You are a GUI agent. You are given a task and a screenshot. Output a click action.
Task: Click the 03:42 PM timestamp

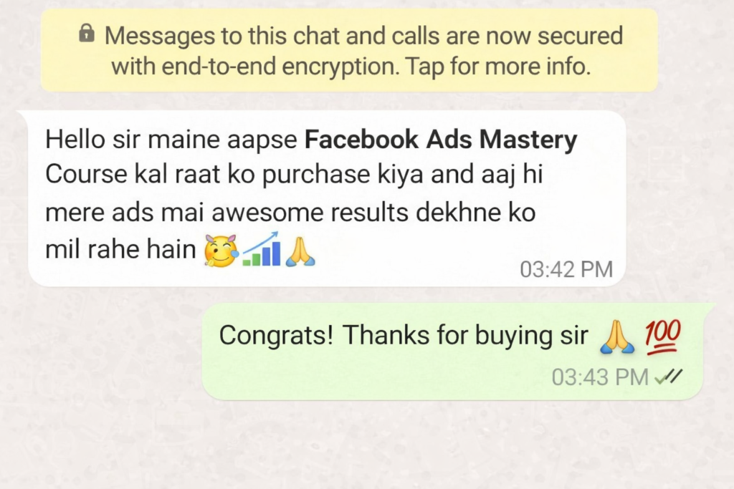566,269
